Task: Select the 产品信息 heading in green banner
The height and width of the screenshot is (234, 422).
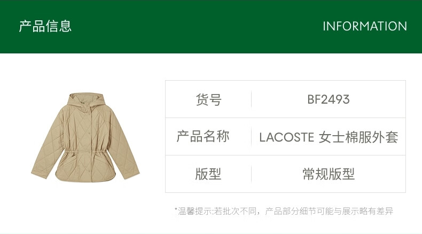Action: pyautogui.click(x=45, y=26)
